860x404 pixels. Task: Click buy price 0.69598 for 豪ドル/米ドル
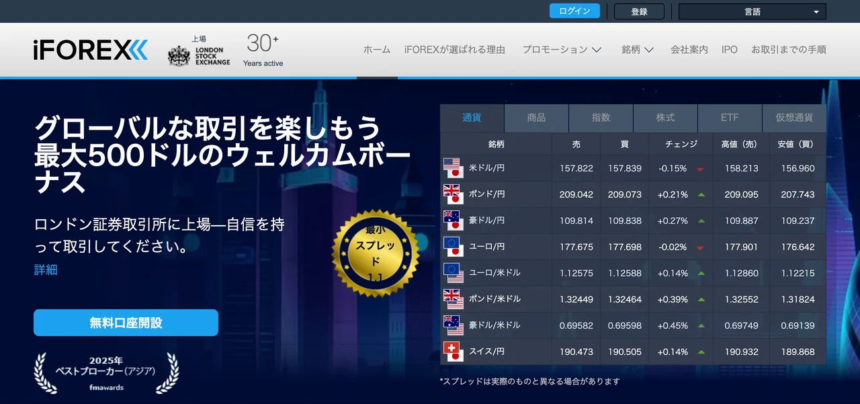(x=625, y=325)
